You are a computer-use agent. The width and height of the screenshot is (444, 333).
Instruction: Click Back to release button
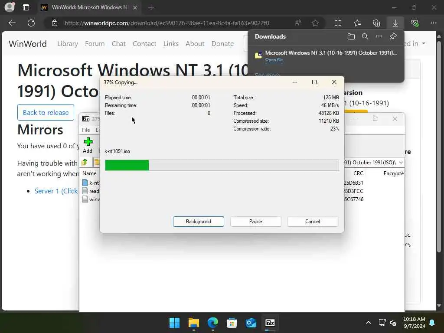(x=46, y=112)
